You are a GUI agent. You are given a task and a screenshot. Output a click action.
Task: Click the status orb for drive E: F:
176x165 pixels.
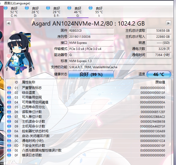[48, 8]
